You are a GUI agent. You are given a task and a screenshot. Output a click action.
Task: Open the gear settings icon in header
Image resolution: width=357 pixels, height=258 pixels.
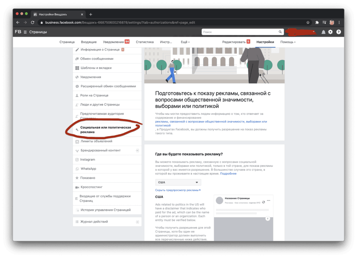coord(331,32)
